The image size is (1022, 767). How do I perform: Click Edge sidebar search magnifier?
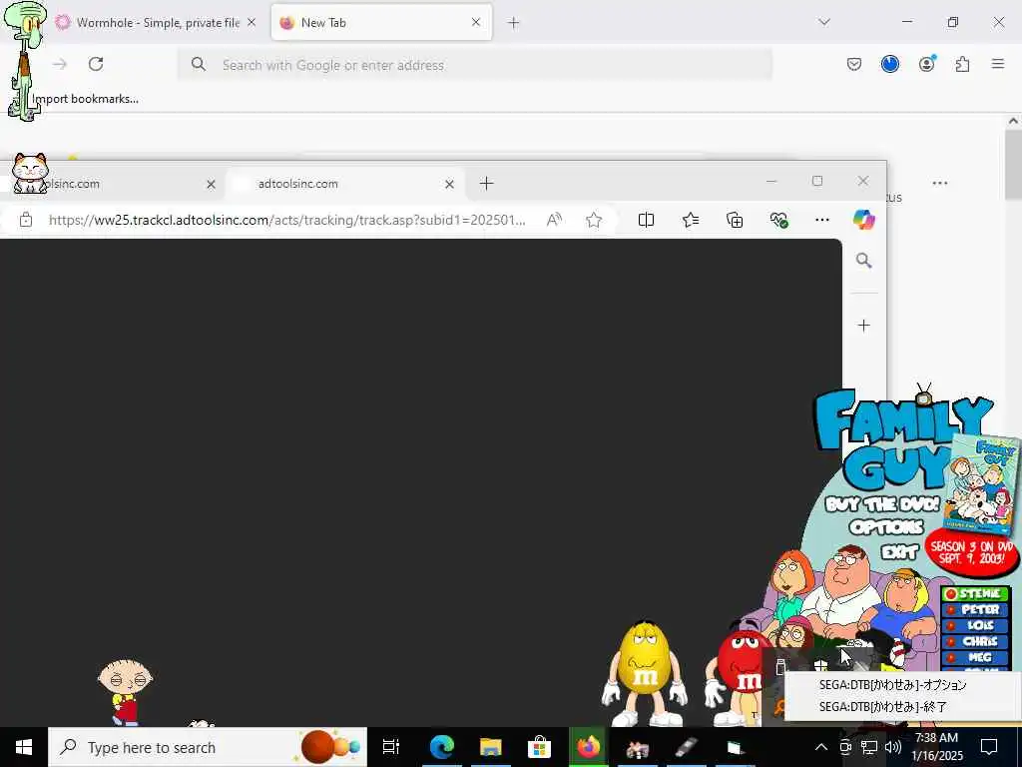click(x=864, y=261)
